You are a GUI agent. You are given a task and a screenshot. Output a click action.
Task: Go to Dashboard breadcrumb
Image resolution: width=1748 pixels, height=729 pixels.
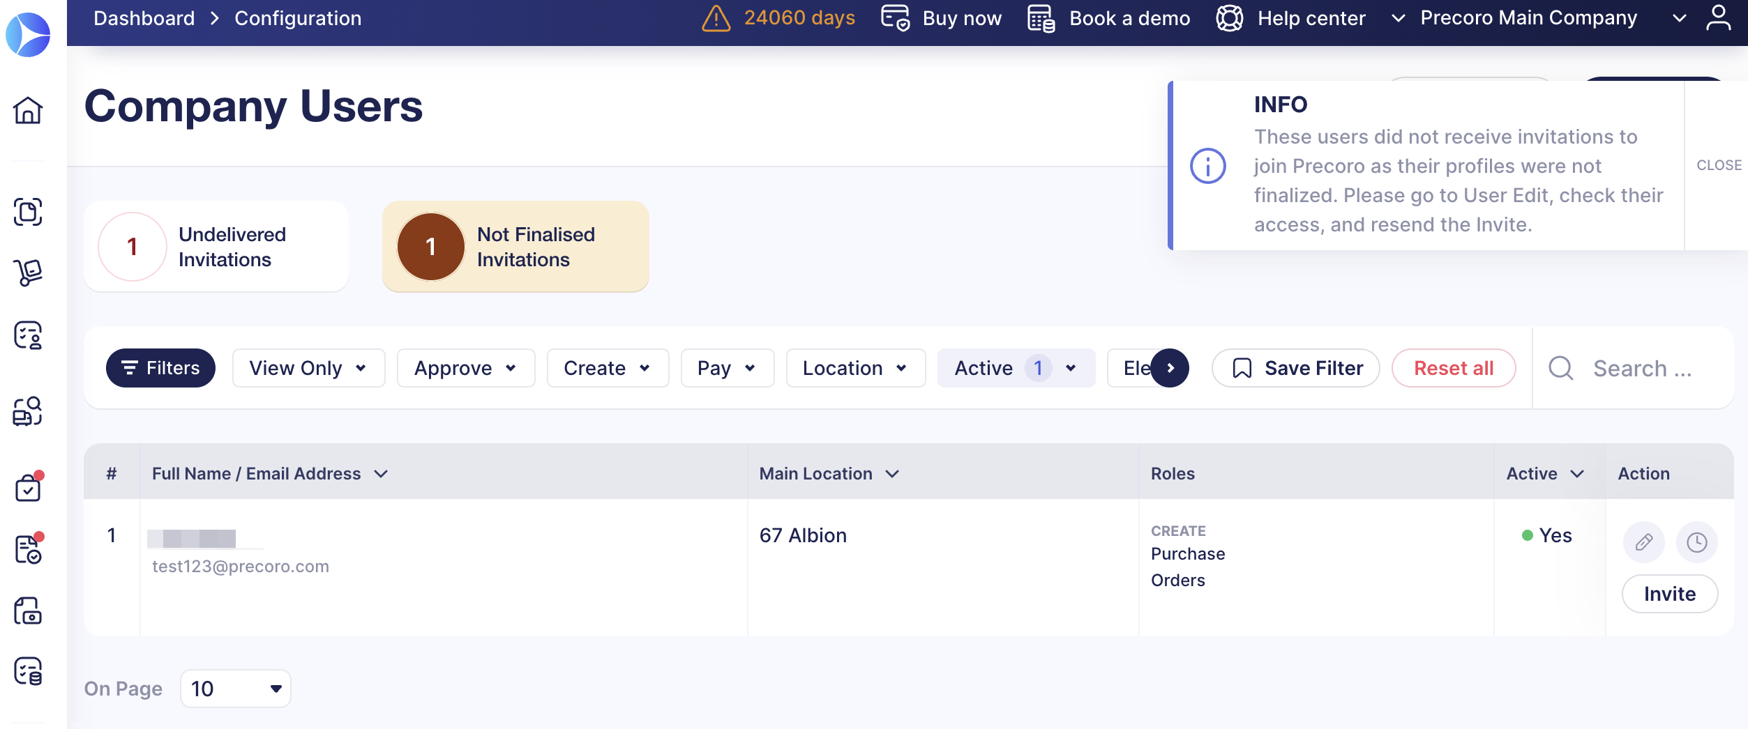[x=144, y=18]
